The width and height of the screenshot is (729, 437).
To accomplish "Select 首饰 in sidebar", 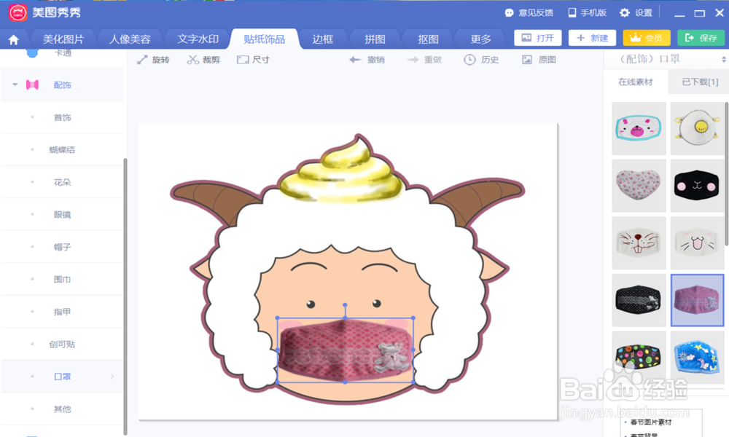I will click(62, 117).
